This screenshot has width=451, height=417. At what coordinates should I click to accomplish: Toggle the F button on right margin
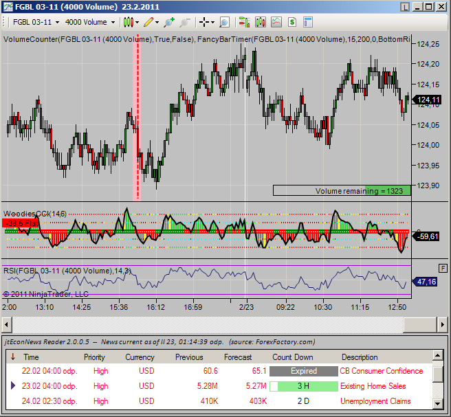click(x=443, y=267)
